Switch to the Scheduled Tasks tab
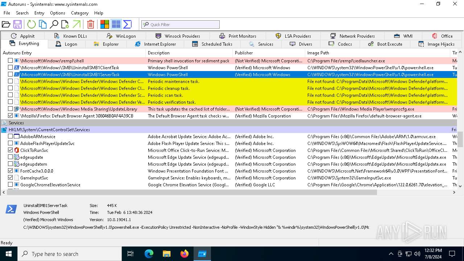The height and width of the screenshot is (261, 464). 212,44
